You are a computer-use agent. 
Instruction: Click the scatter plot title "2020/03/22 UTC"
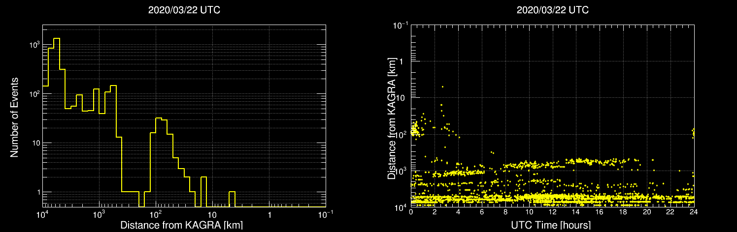(553, 10)
